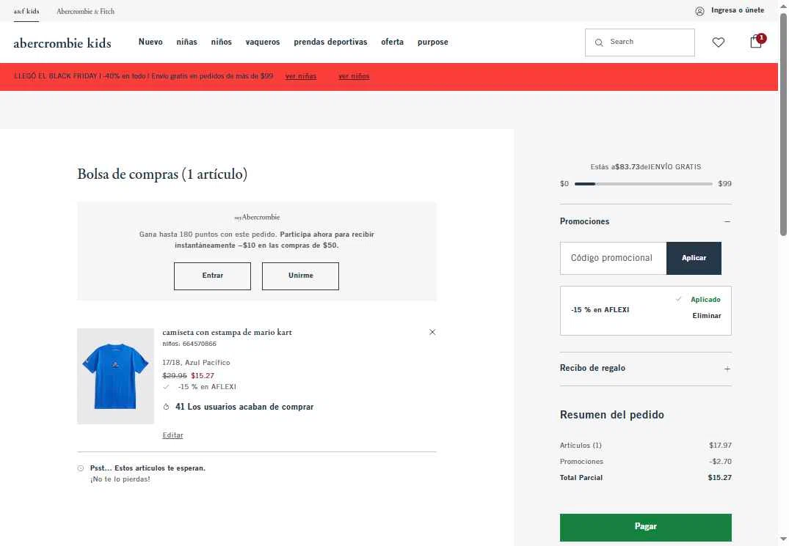Click Eliminar to remove AFLEXI promo

pyautogui.click(x=707, y=315)
